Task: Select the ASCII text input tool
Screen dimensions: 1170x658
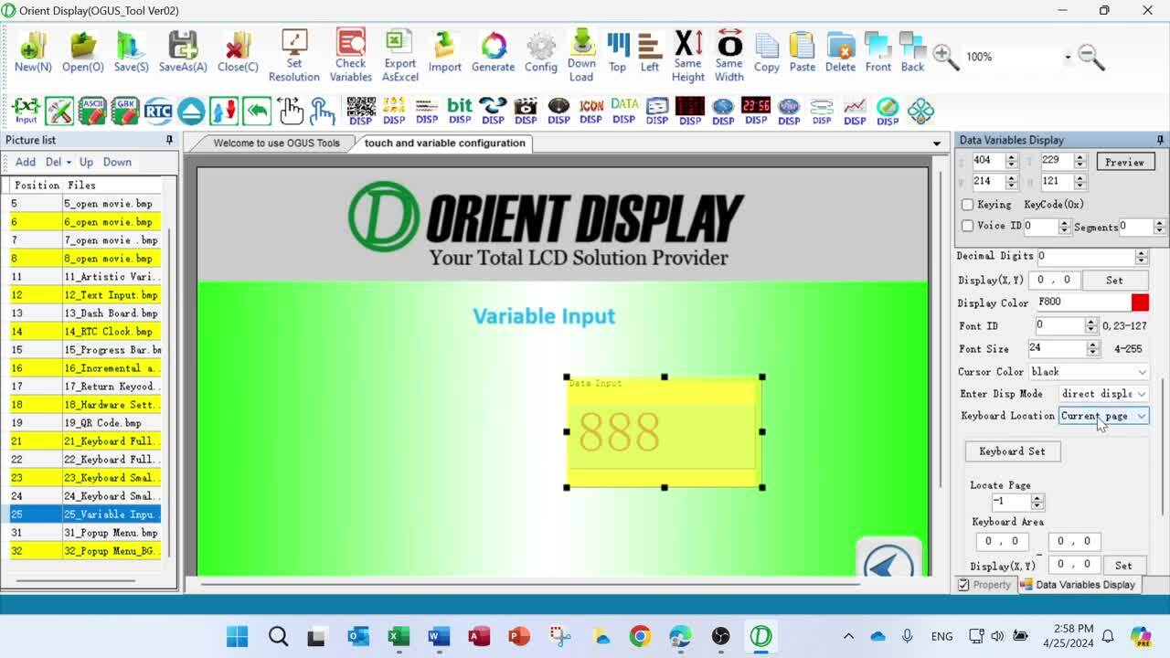Action: (92, 111)
